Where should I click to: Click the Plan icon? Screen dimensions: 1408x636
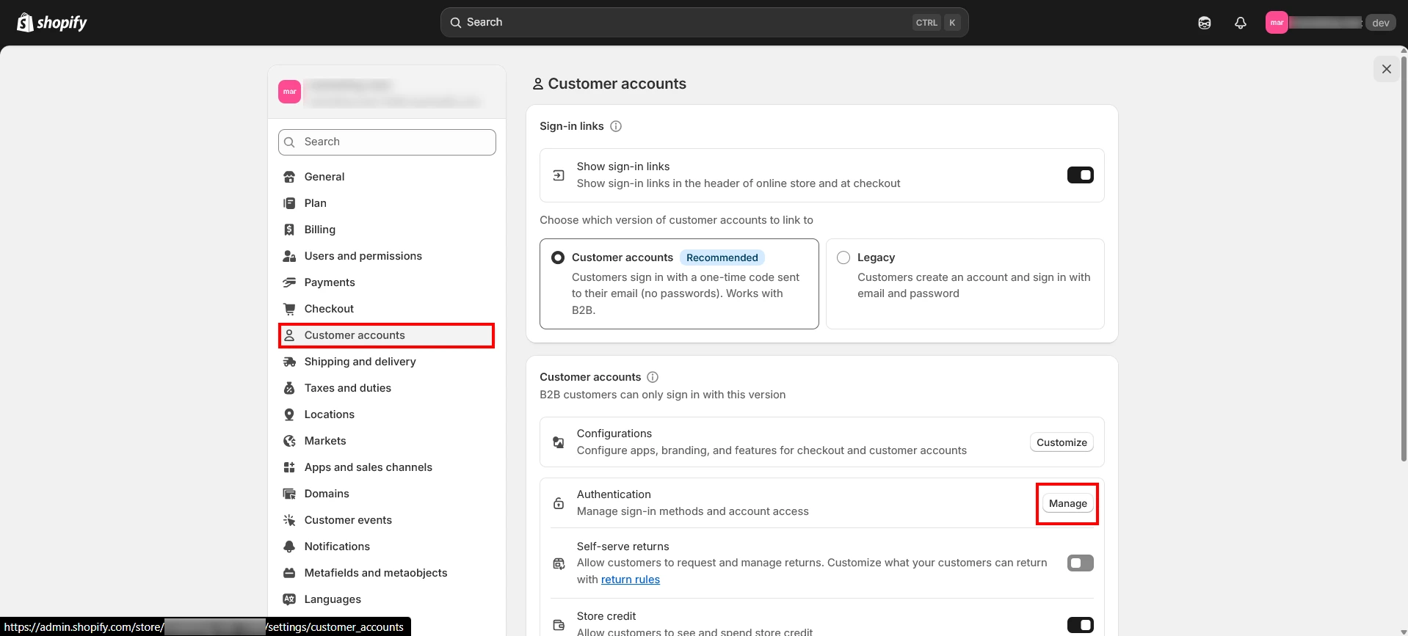point(289,203)
